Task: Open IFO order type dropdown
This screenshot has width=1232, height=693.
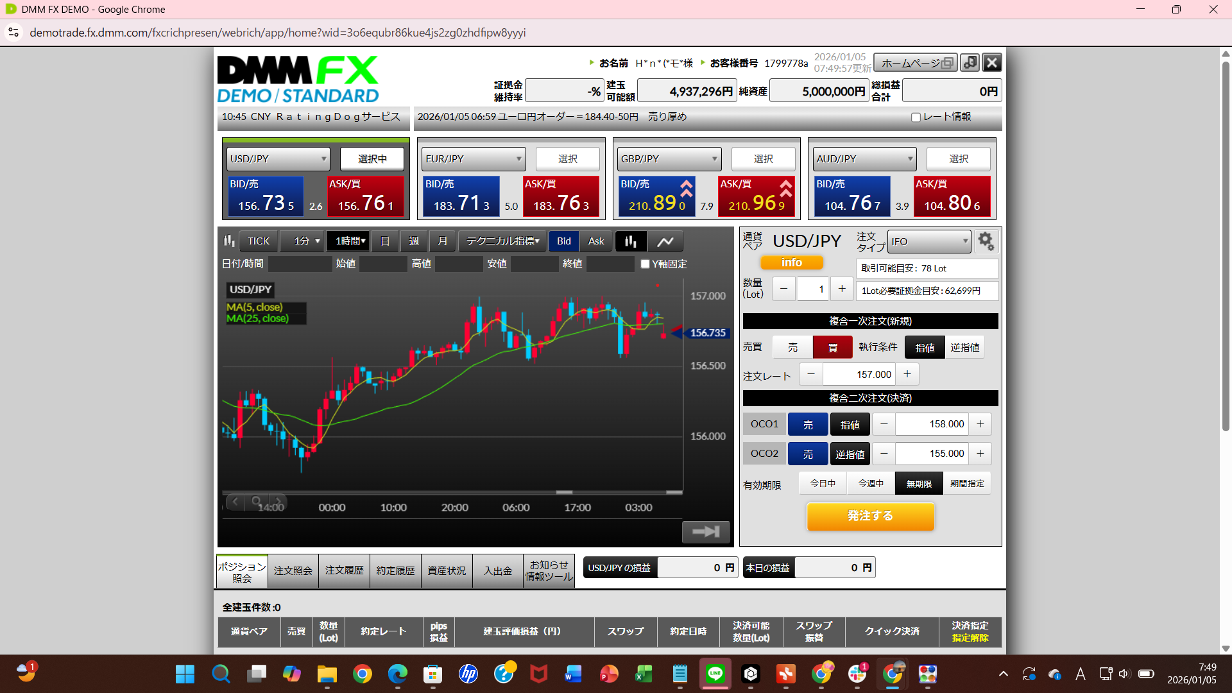Action: [929, 241]
